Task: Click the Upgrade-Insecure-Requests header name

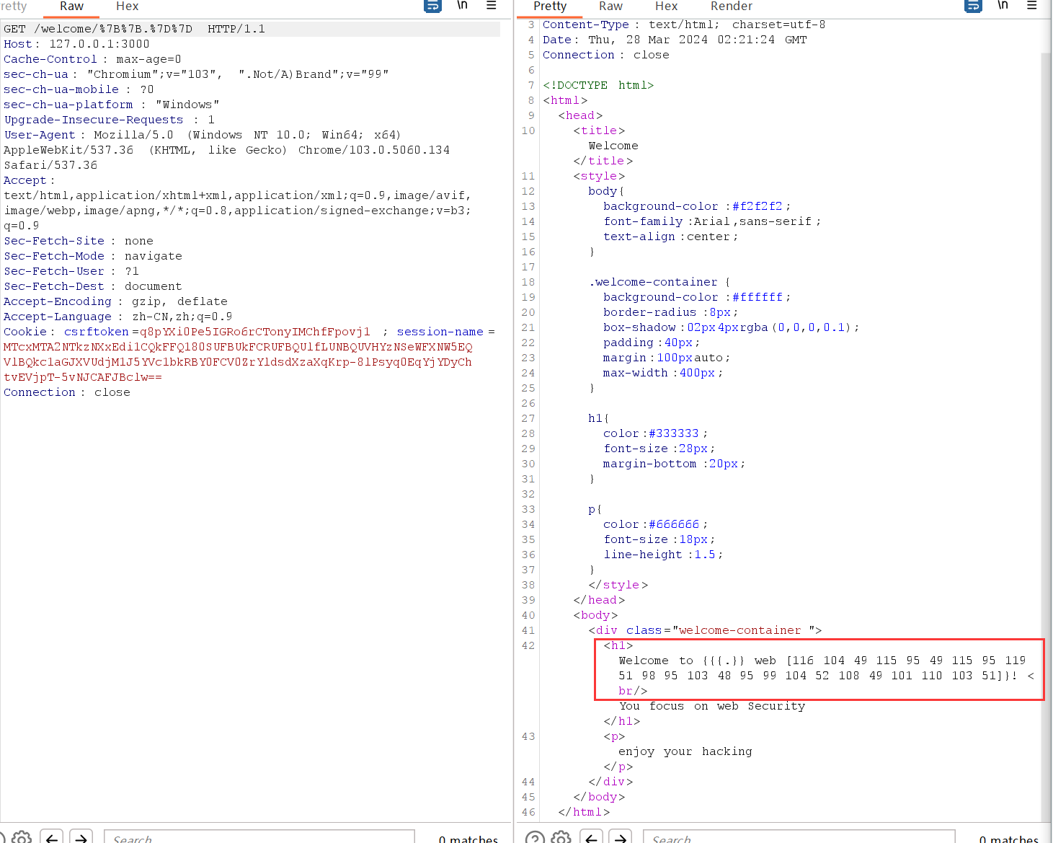Action: point(94,120)
